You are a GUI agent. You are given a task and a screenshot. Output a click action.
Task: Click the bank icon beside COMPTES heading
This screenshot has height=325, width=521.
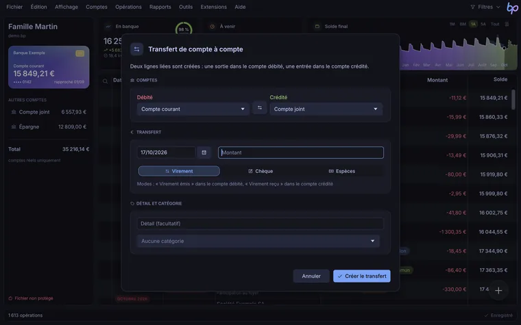tap(132, 80)
